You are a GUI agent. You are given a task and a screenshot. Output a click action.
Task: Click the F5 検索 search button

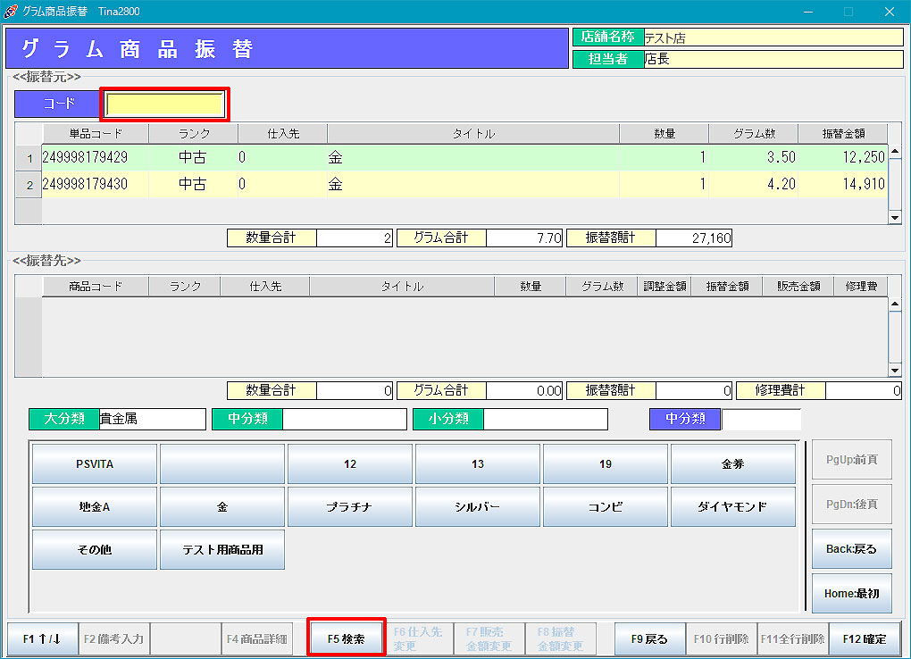(x=347, y=638)
